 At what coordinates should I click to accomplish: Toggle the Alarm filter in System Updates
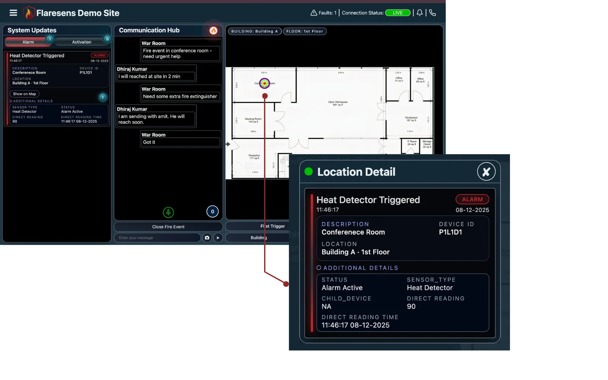29,41
